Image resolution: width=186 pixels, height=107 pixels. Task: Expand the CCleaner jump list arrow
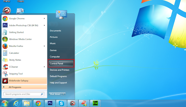pyautogui.click(x=44, y=67)
